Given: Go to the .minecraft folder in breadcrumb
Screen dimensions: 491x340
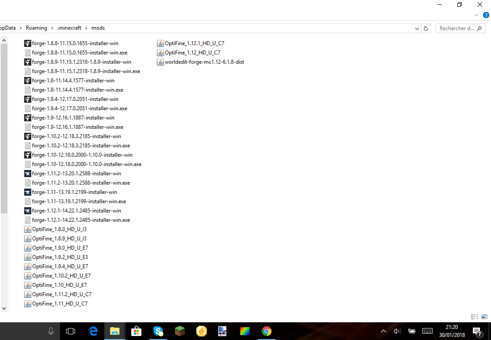Looking at the screenshot, I should 69,28.
